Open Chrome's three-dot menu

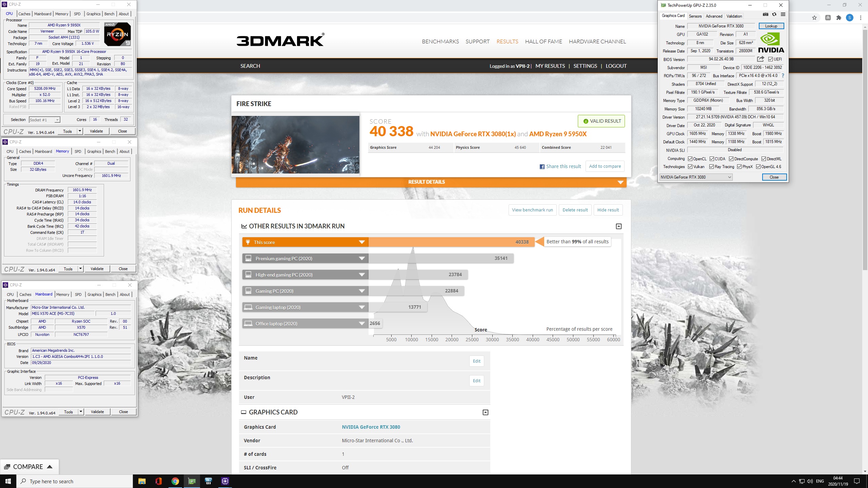coord(861,18)
